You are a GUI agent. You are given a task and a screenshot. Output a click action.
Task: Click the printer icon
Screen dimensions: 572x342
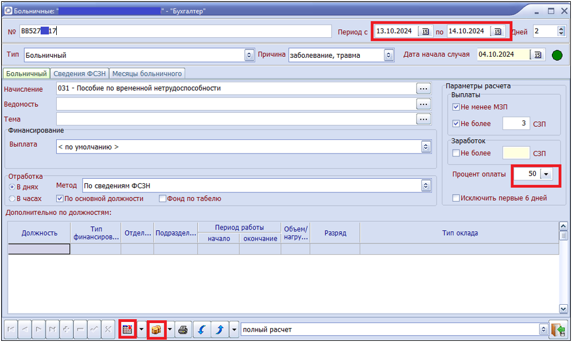tap(182, 330)
